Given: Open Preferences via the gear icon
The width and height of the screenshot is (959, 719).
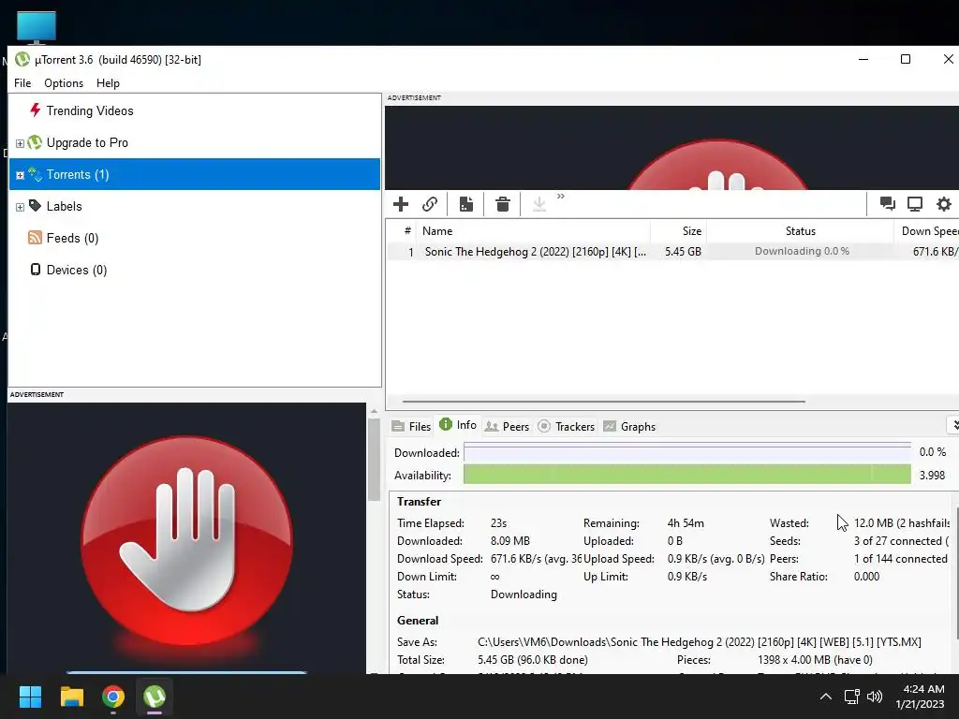Looking at the screenshot, I should click(x=944, y=203).
